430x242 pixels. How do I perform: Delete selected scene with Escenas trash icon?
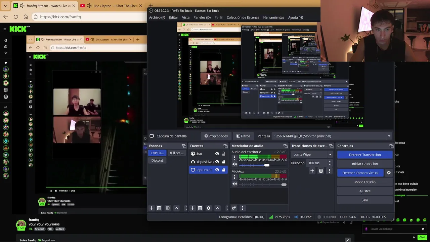click(x=159, y=208)
